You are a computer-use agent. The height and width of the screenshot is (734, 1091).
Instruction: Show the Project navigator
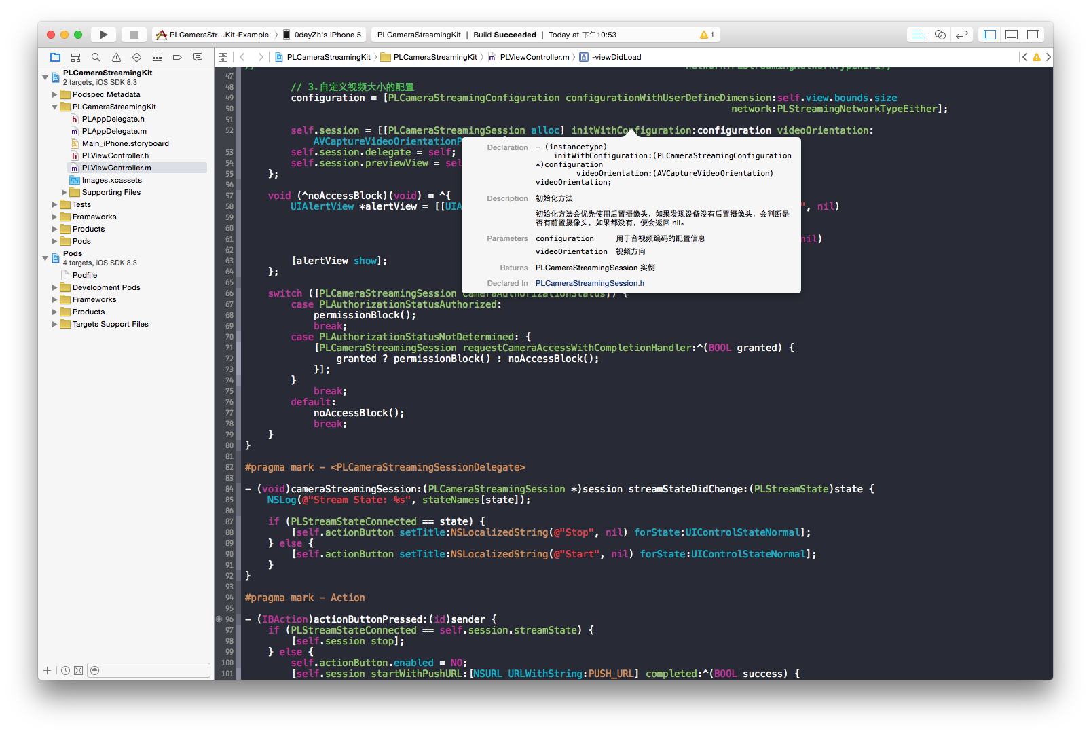click(55, 57)
